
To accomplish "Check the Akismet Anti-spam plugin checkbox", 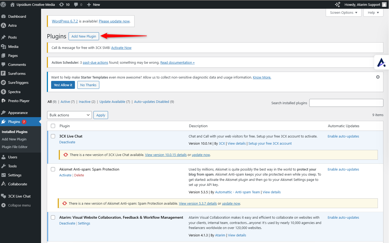I will [x=53, y=169].
